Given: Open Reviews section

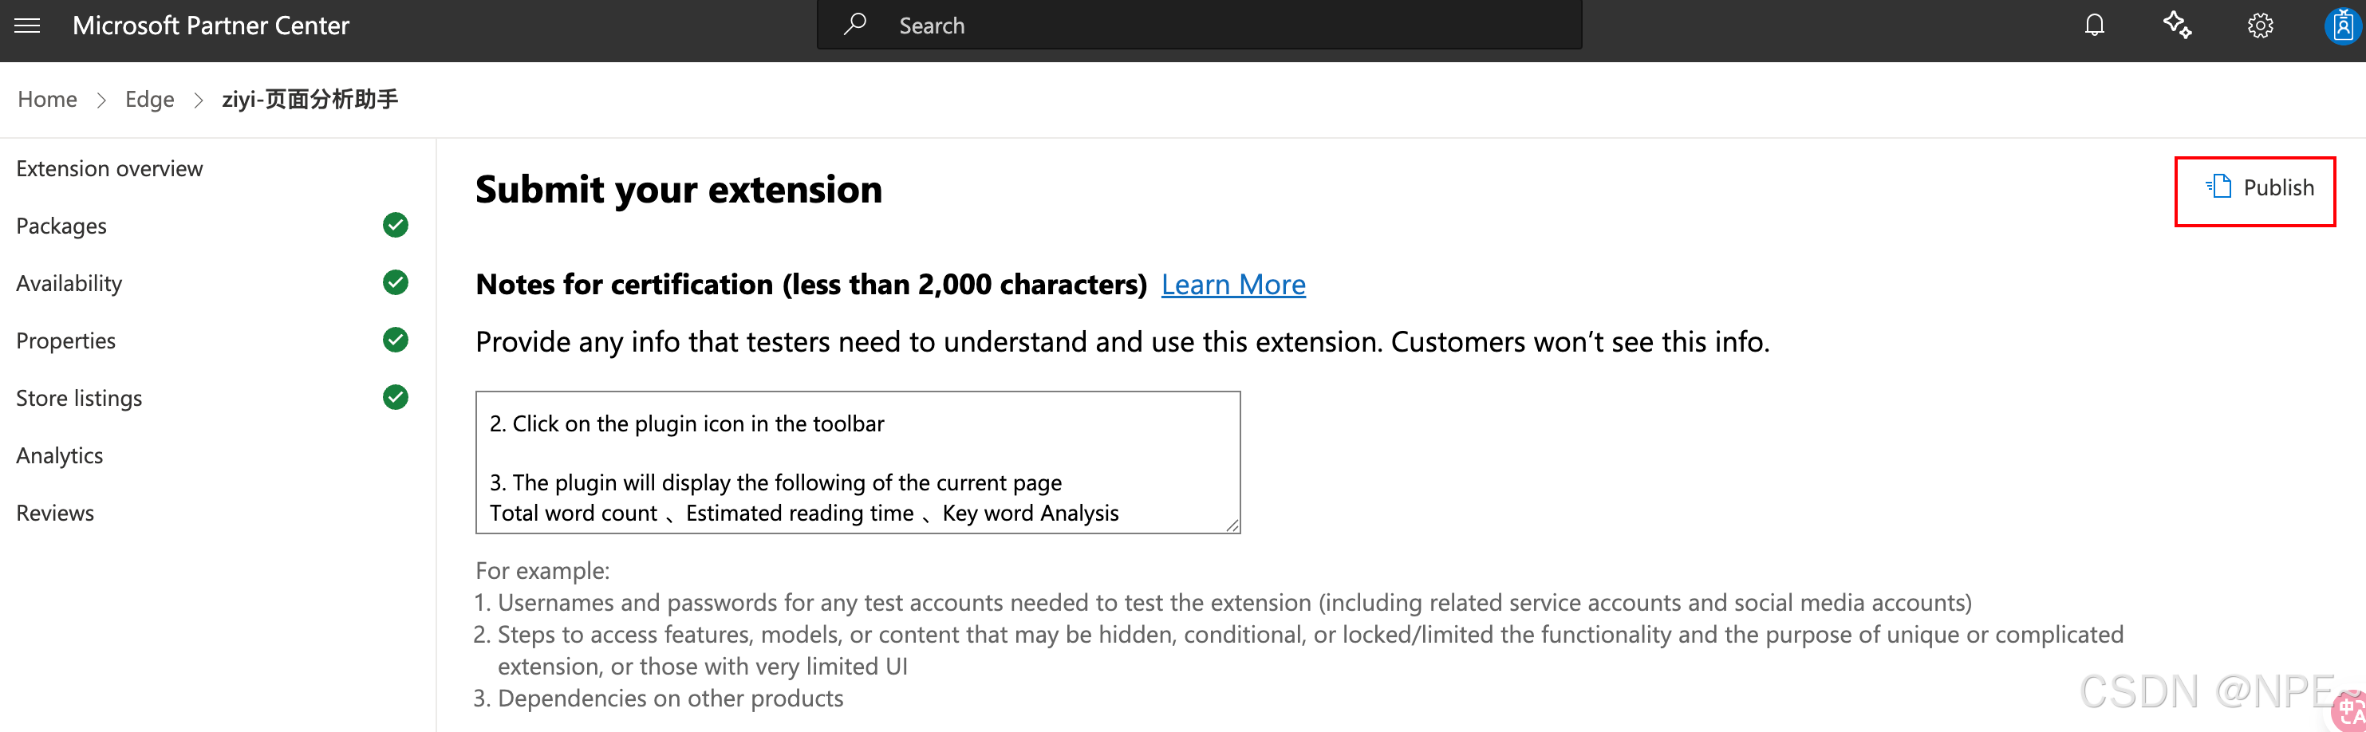Looking at the screenshot, I should (55, 514).
